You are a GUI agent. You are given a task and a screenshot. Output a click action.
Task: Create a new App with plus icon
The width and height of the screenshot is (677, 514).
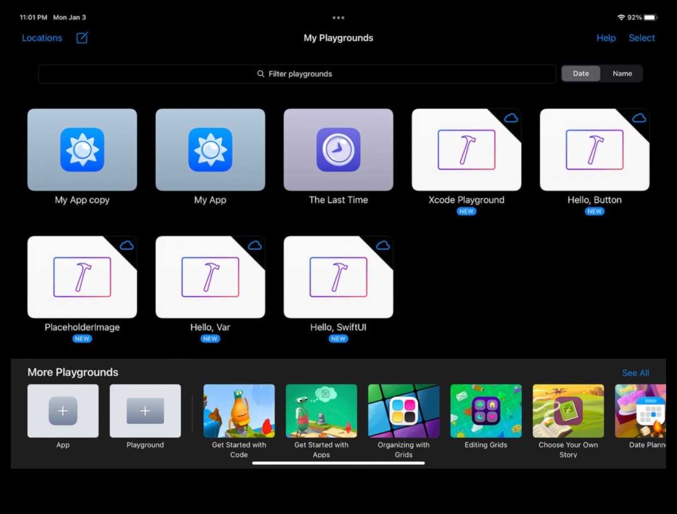point(63,411)
